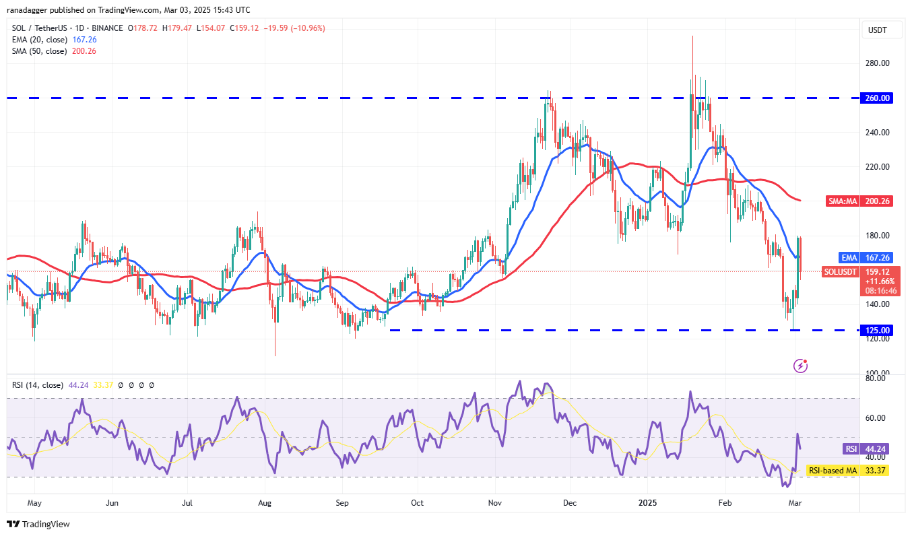Click the blue 125.00 price axis tag
This screenshot has height=536, width=912.
tap(878, 331)
